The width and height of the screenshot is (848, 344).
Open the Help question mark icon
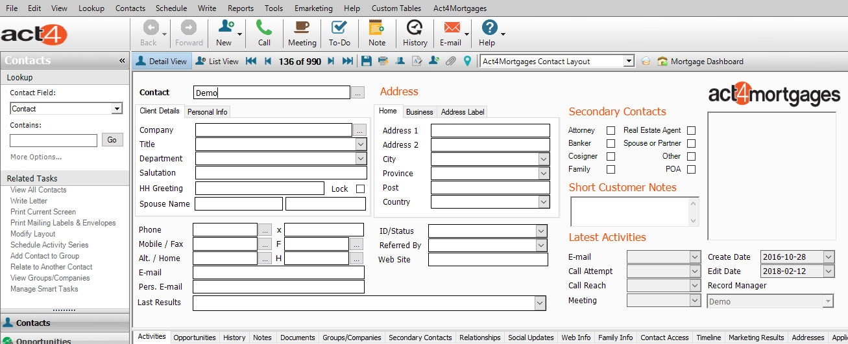pyautogui.click(x=489, y=27)
